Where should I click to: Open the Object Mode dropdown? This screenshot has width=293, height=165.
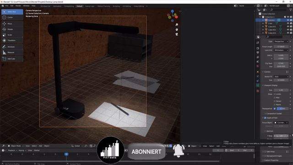(16, 146)
